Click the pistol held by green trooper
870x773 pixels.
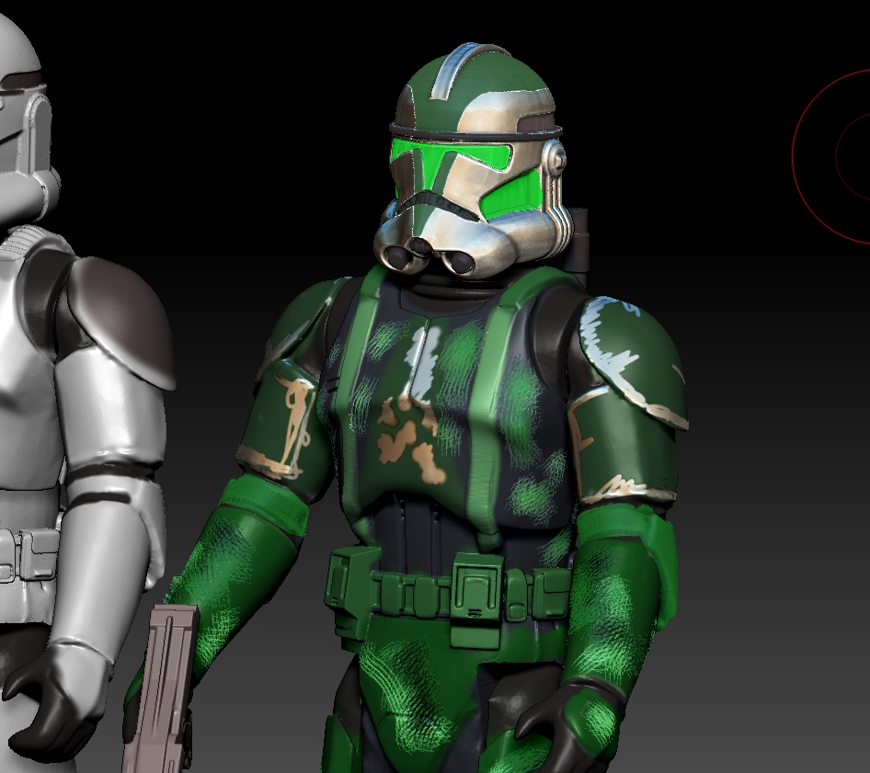point(161,688)
